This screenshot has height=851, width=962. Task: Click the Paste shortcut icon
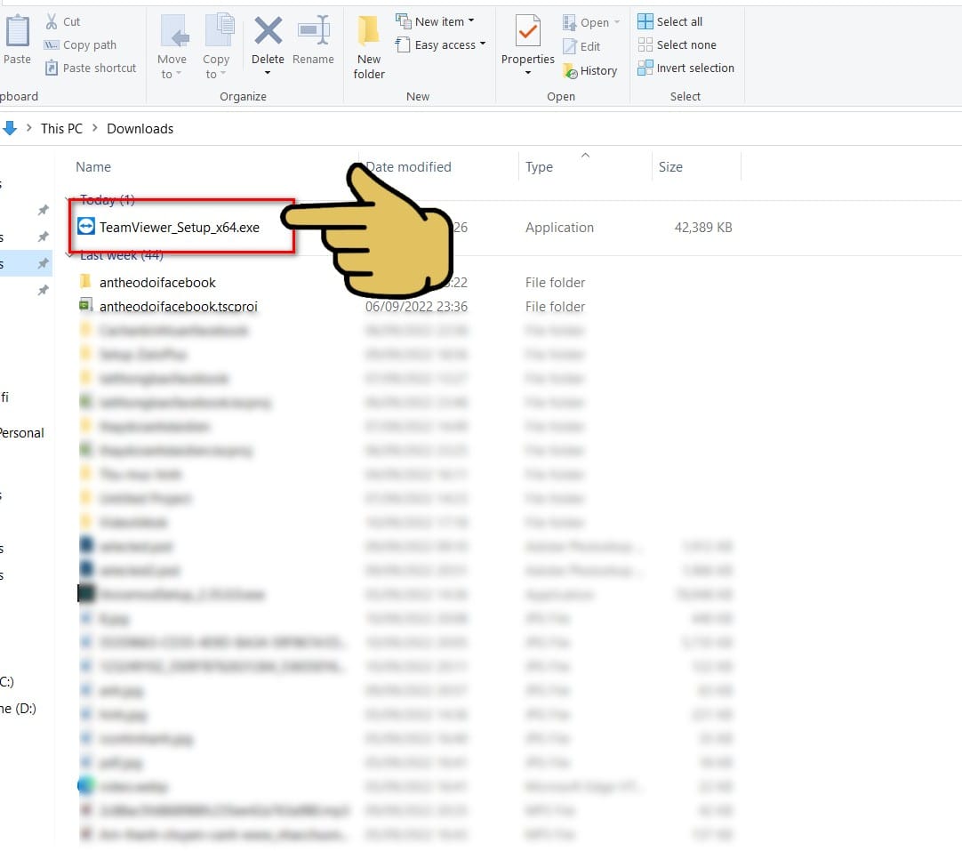[x=52, y=68]
